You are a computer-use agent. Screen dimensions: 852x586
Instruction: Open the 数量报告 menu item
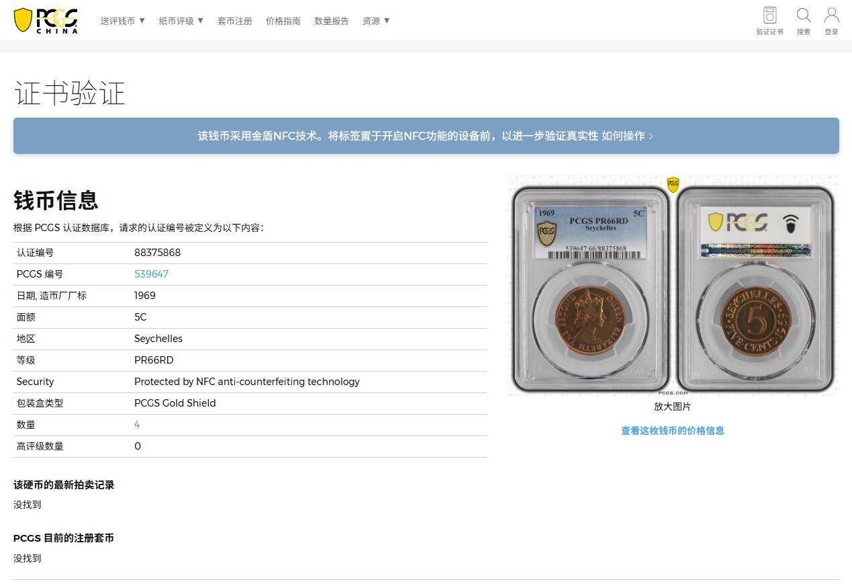tap(332, 21)
